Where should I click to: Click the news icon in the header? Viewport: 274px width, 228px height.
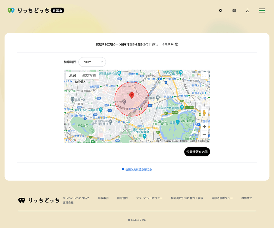pyautogui.click(x=234, y=10)
